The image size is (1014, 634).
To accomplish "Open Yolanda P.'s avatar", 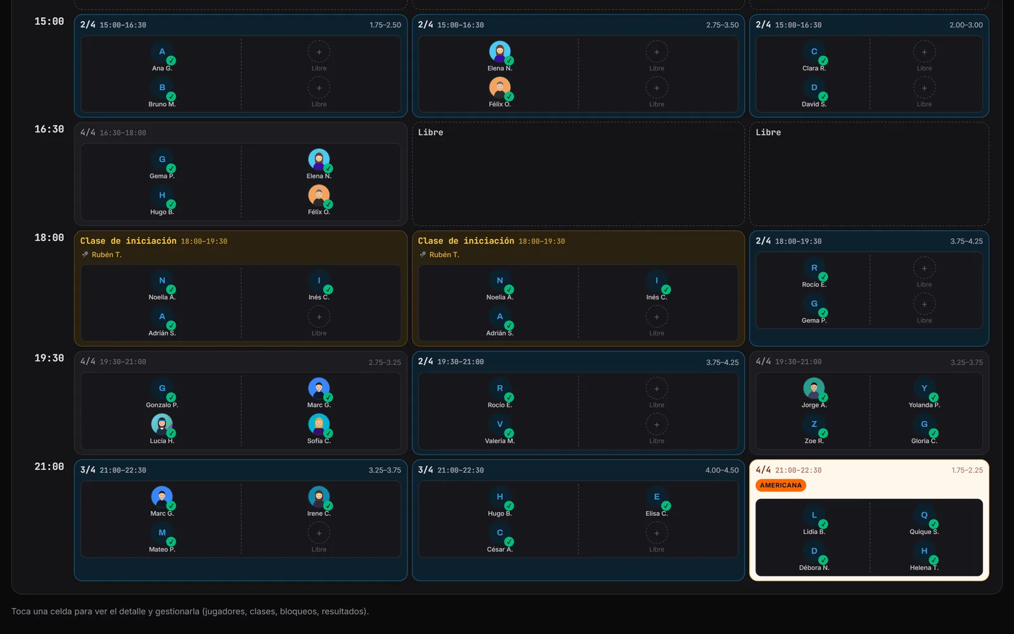I will pyautogui.click(x=924, y=389).
